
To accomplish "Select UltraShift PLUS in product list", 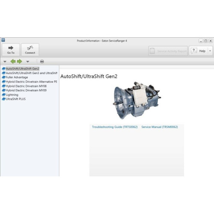I will pyautogui.click(x=16, y=99).
